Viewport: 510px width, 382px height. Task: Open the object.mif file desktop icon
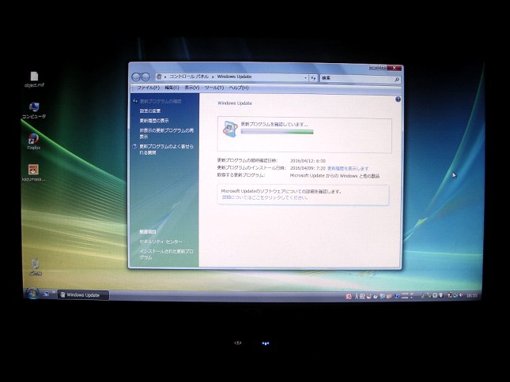pos(34,80)
